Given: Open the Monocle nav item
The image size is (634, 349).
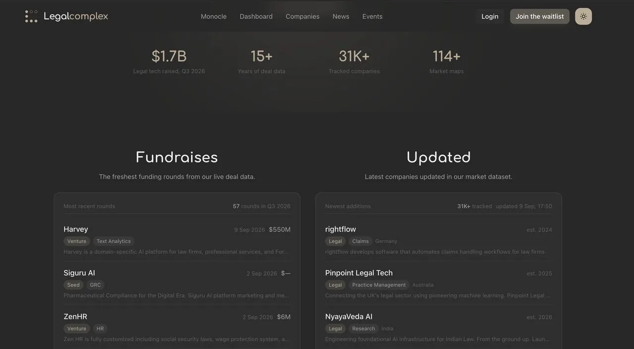Looking at the screenshot, I should pyautogui.click(x=213, y=16).
